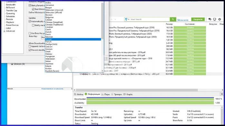225x126 pixels.
Task: Switch to the Информация tab
Action: point(92,94)
